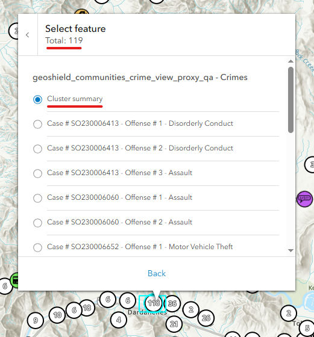
Task: Select the 118 cluster marker
Action: click(154, 303)
